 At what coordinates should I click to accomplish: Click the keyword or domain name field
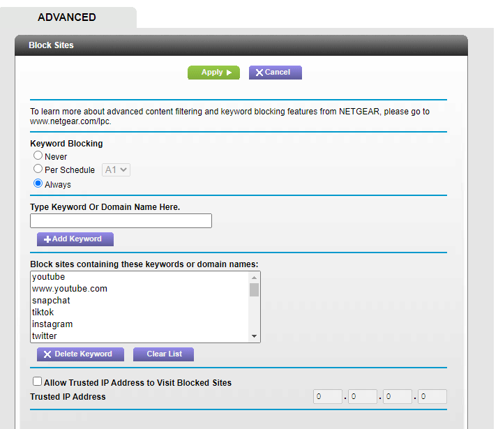(x=121, y=221)
